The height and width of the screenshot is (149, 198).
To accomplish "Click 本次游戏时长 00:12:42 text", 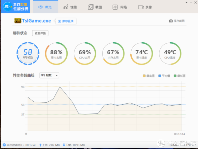I will [21, 145].
